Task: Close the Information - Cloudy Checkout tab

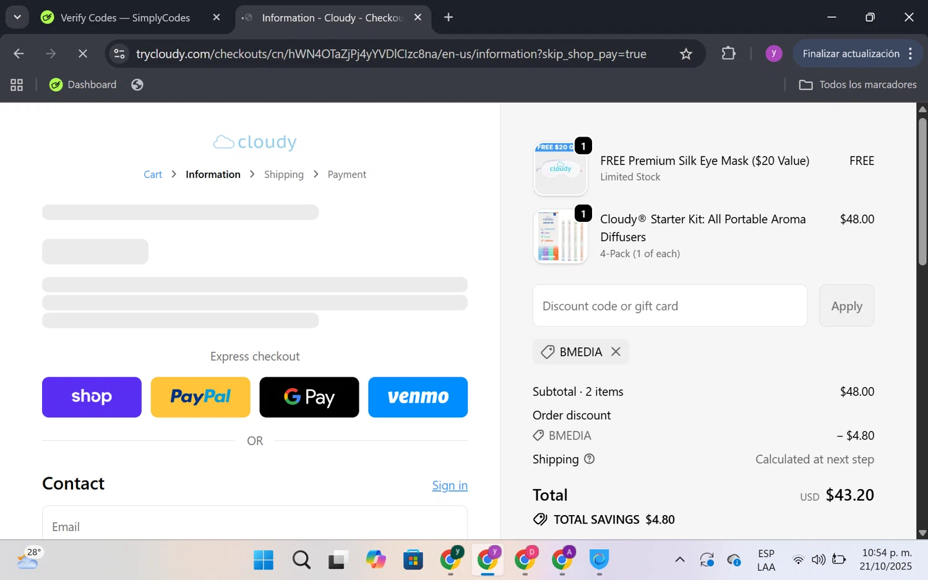Action: point(418,17)
